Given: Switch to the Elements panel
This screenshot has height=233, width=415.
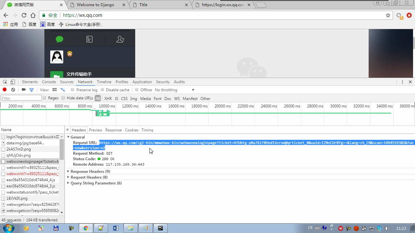Looking at the screenshot, I should click(30, 82).
